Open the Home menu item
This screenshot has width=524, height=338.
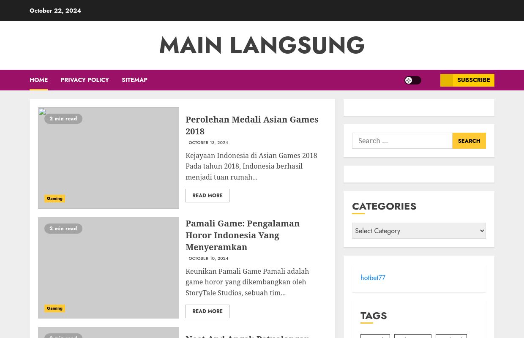pyautogui.click(x=38, y=80)
